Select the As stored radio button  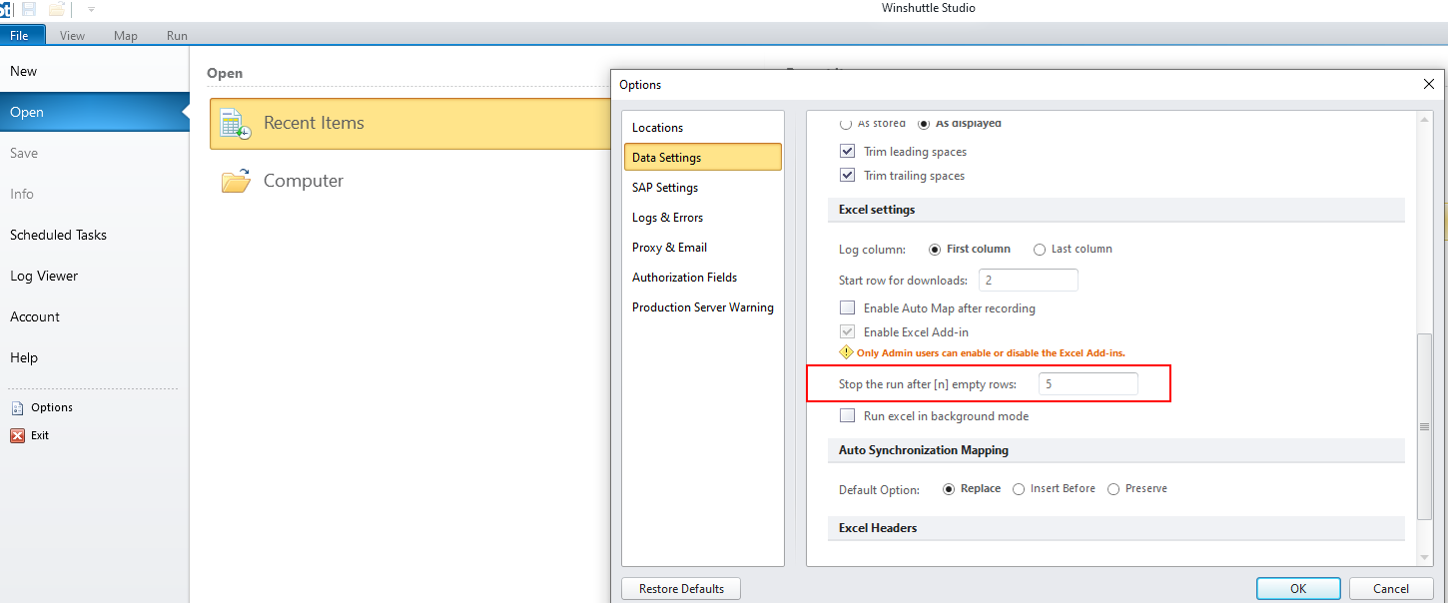point(846,123)
